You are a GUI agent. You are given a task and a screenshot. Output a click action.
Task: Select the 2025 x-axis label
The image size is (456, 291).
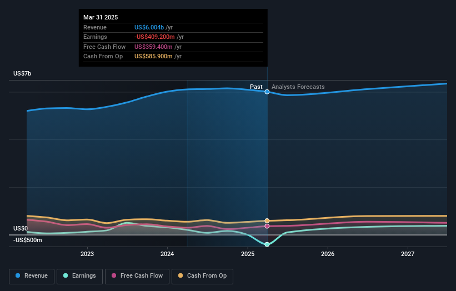coord(248,254)
